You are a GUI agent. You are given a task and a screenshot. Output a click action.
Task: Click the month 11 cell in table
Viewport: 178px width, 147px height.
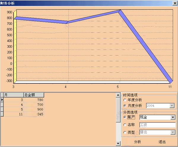(13, 114)
